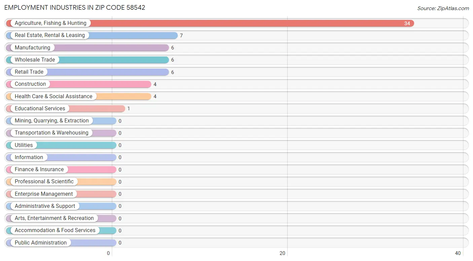Viewport: 473px width, 261px height.
Task: Click Accommodation & Food Services label
Action: point(55,230)
